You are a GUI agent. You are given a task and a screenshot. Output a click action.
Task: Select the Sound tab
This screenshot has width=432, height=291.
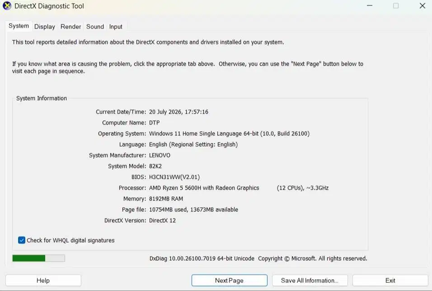(x=95, y=27)
